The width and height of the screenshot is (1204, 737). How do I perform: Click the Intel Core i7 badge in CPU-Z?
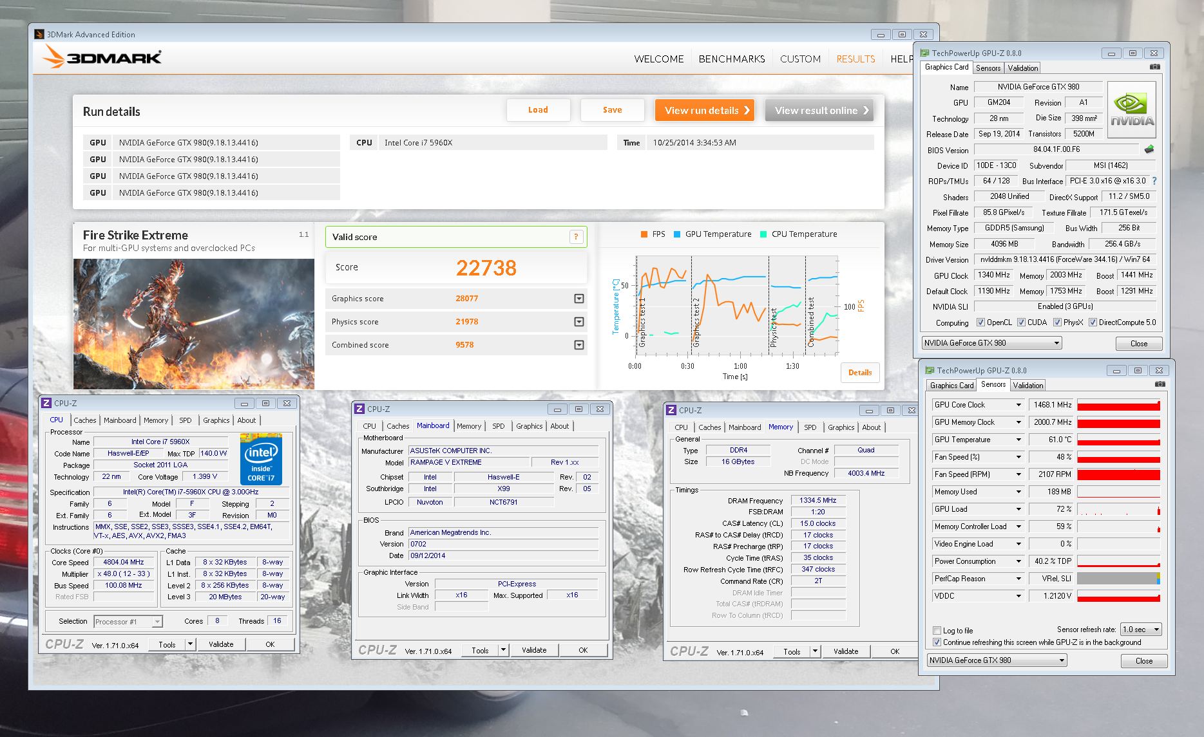pyautogui.click(x=261, y=459)
